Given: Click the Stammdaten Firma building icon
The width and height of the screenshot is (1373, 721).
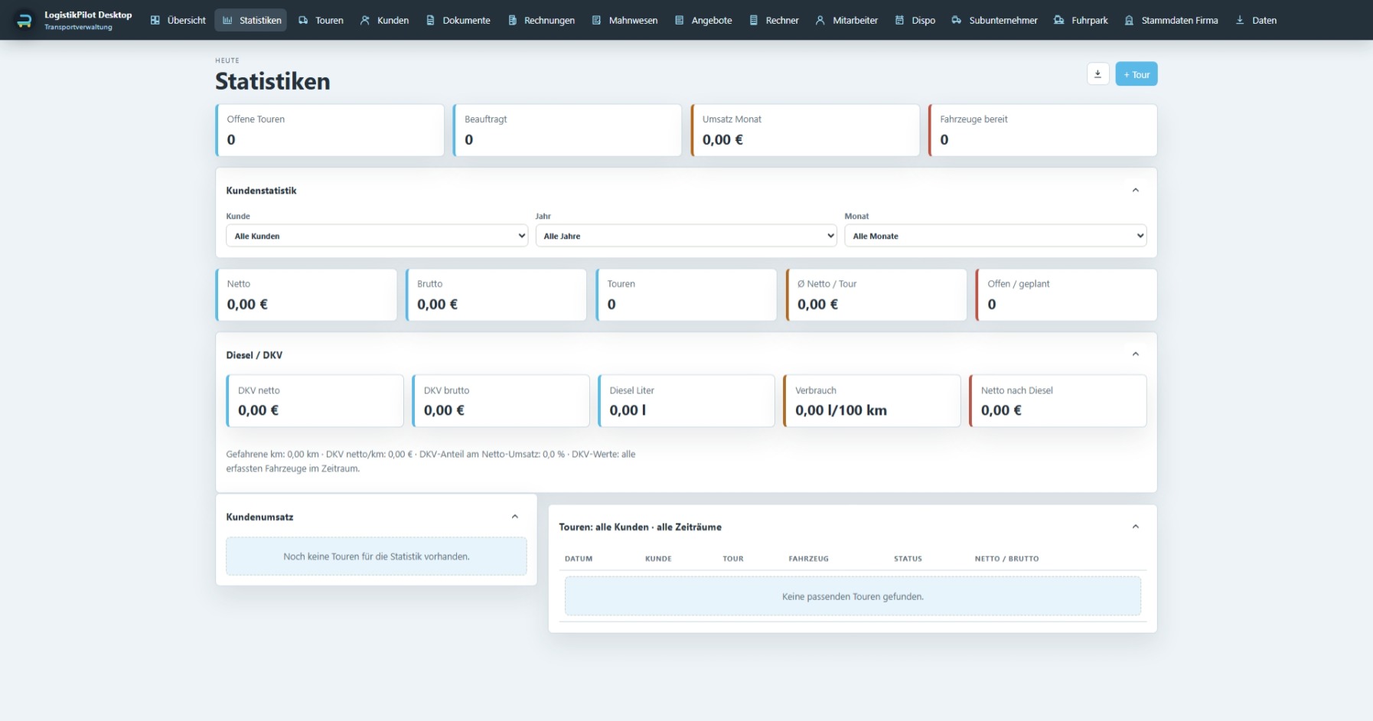Looking at the screenshot, I should coord(1129,20).
